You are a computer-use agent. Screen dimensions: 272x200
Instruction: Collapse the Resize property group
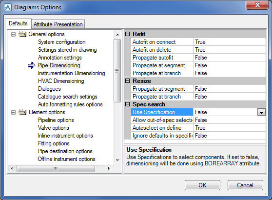tap(128, 80)
